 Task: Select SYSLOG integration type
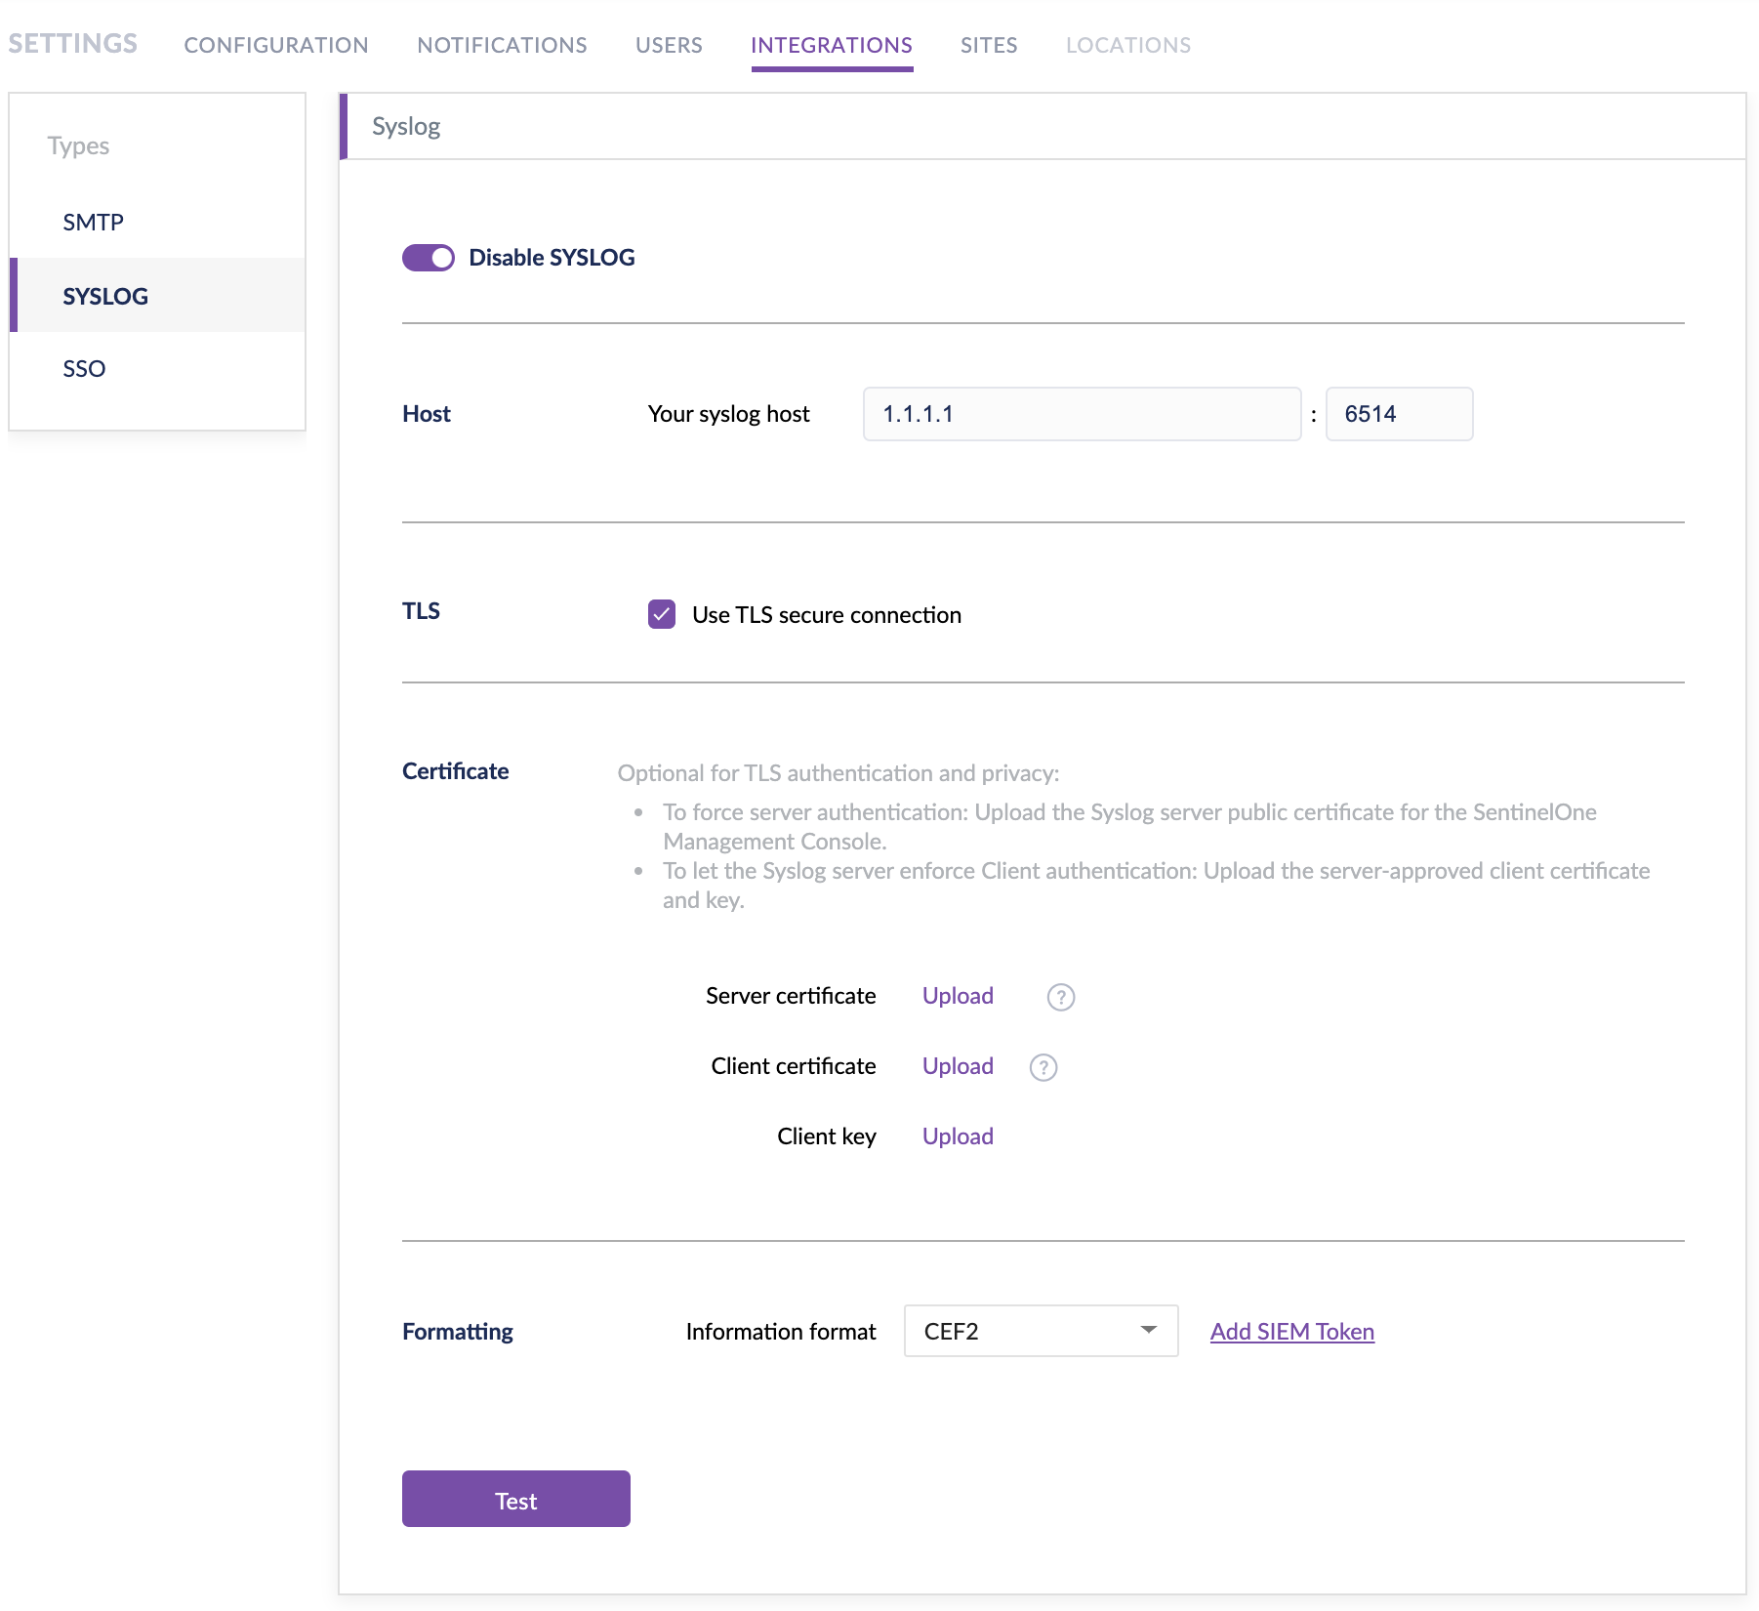pyautogui.click(x=157, y=296)
